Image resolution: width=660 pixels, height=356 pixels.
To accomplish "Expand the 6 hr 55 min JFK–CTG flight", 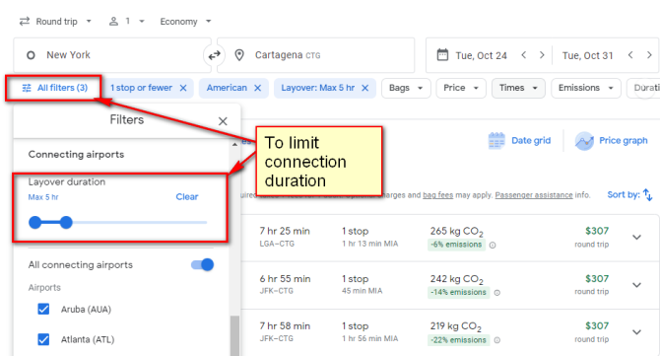I will coord(636,285).
